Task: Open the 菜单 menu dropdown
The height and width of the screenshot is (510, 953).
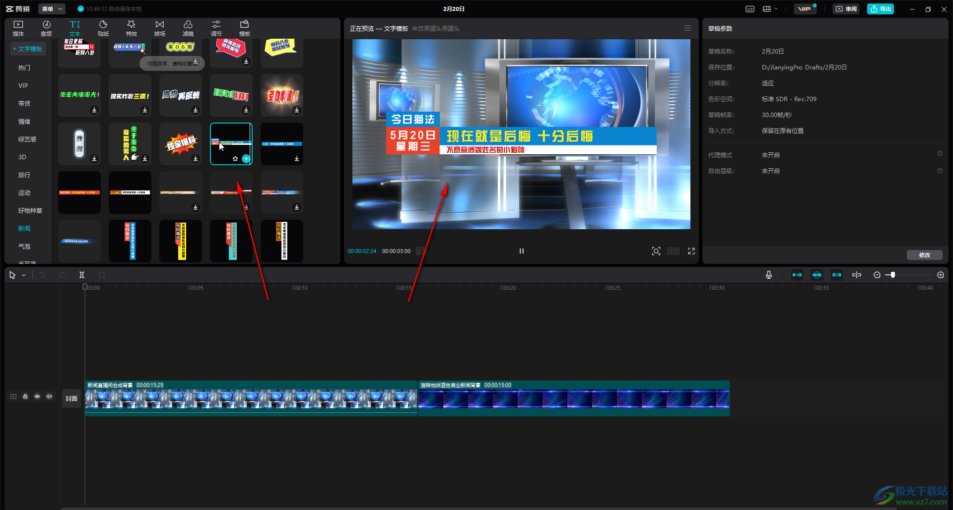Action: (x=52, y=9)
